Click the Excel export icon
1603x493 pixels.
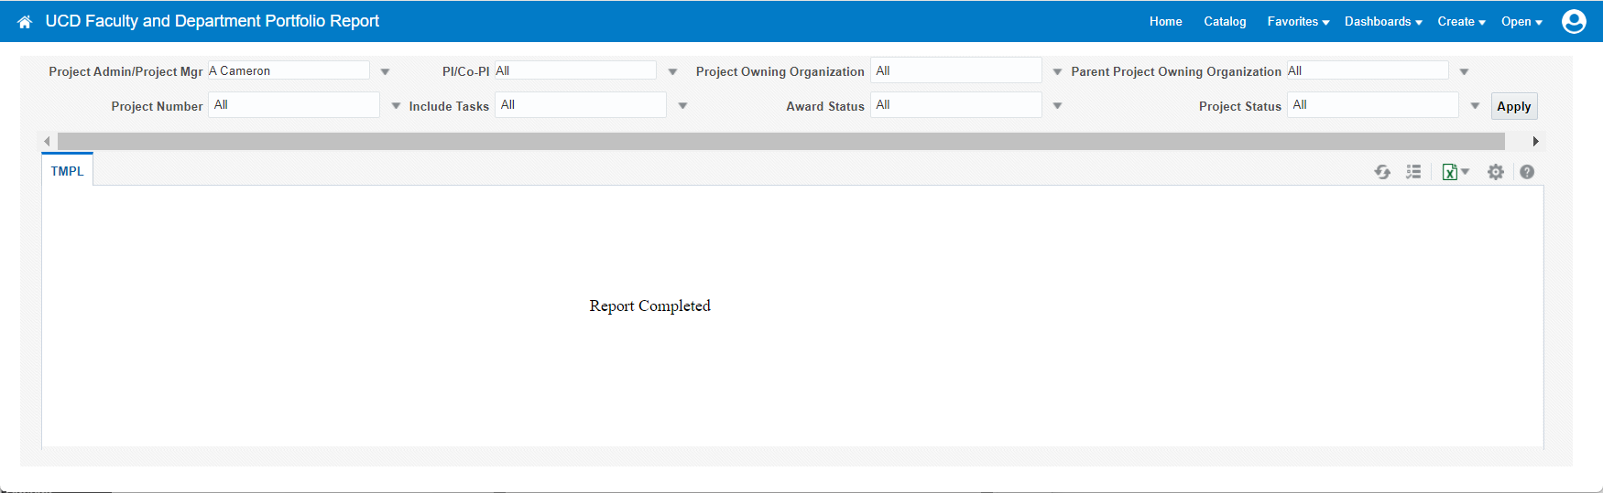tap(1450, 172)
